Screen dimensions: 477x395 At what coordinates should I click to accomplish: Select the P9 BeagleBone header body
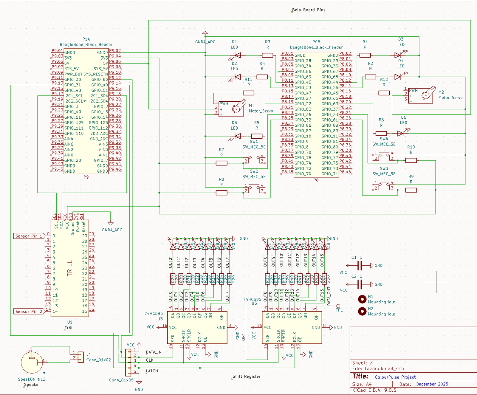(86, 112)
